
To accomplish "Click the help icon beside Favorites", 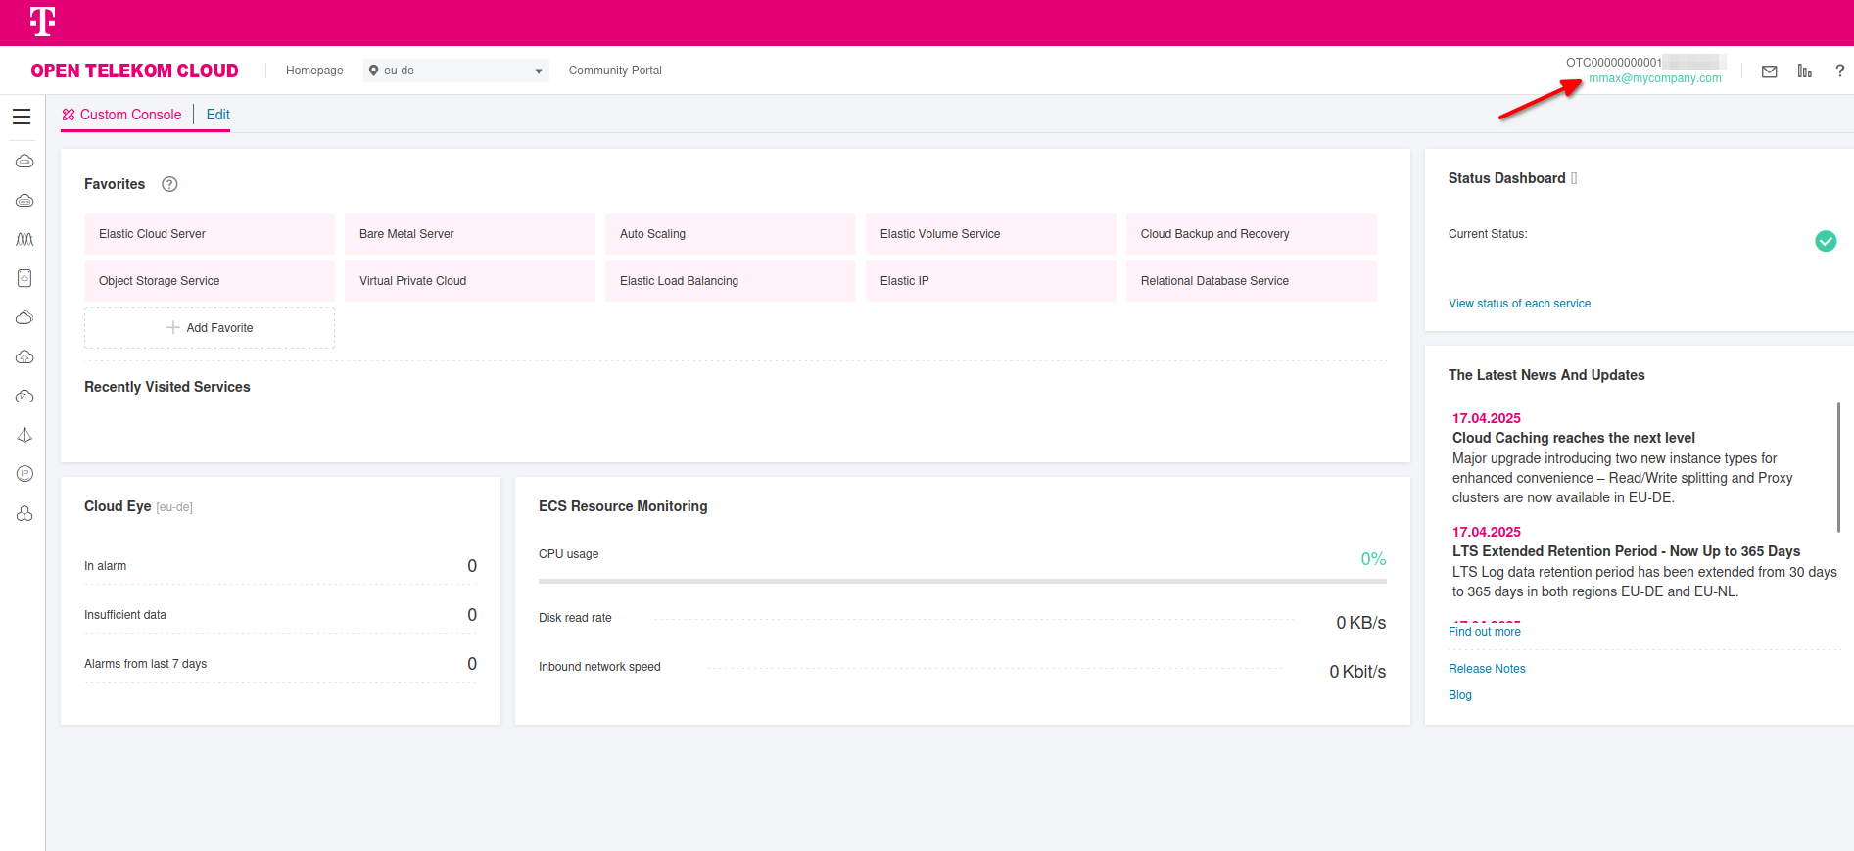I will [169, 184].
